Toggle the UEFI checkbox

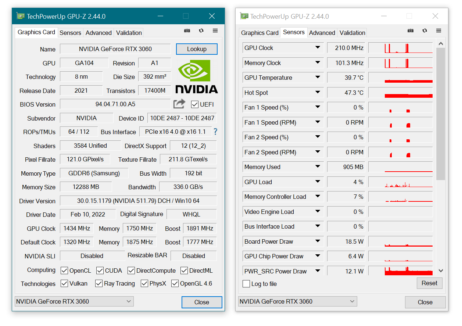(195, 104)
